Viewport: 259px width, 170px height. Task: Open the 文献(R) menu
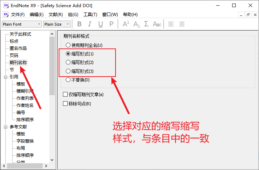coord(56,15)
